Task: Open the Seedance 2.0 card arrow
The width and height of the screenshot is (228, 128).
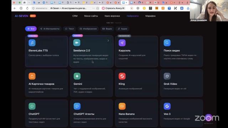Action: 108,41
